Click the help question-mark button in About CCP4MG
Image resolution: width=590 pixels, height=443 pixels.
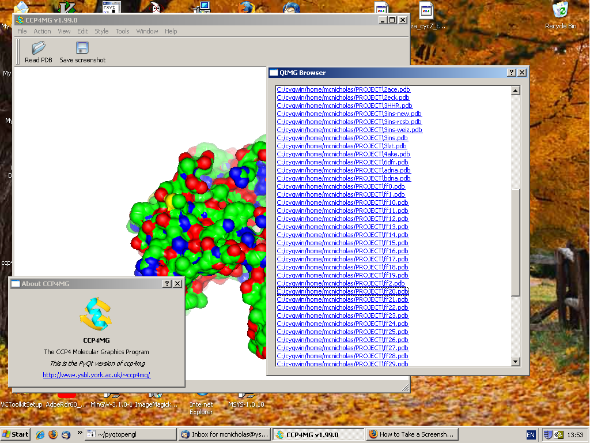coord(167,284)
